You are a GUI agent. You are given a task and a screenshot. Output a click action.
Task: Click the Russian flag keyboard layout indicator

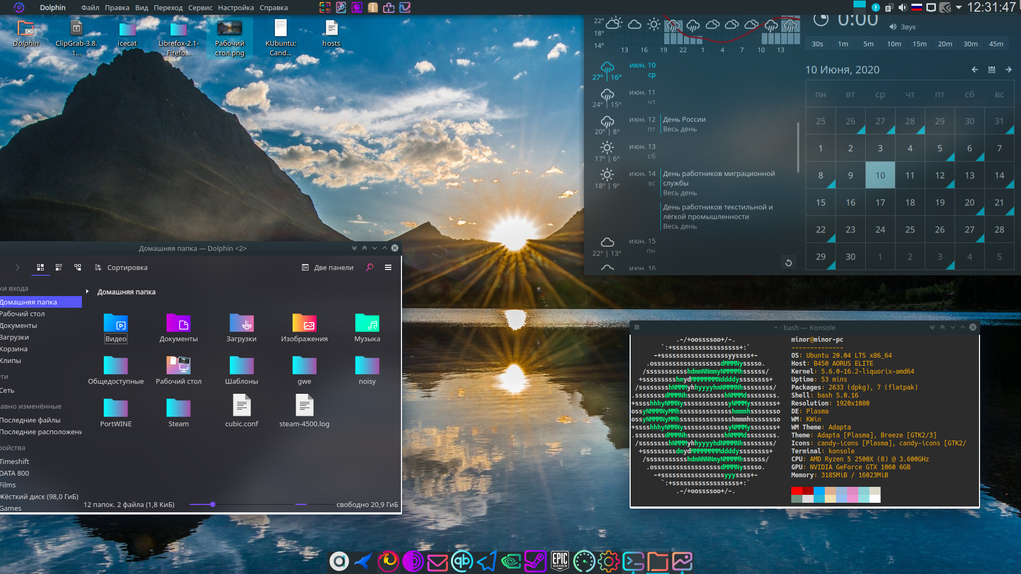coord(917,7)
